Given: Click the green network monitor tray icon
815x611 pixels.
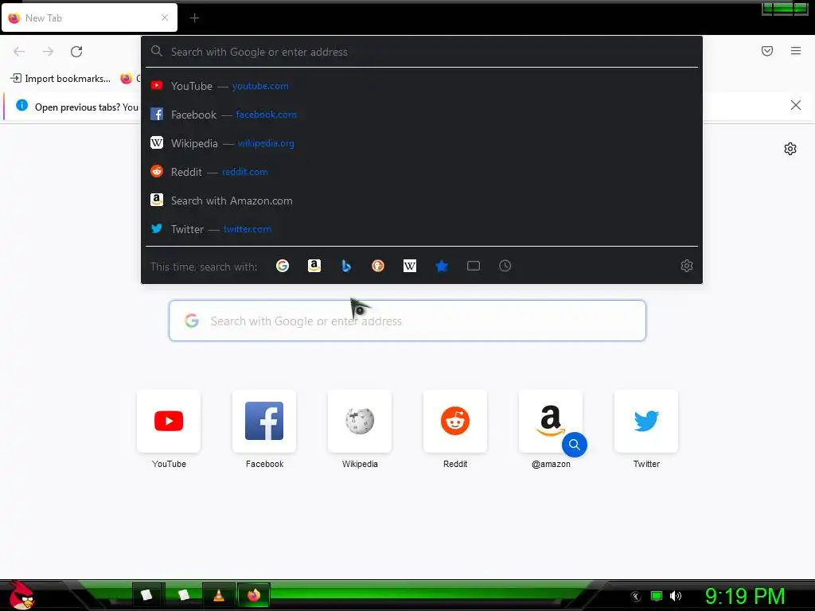Looking at the screenshot, I should pos(657,596).
